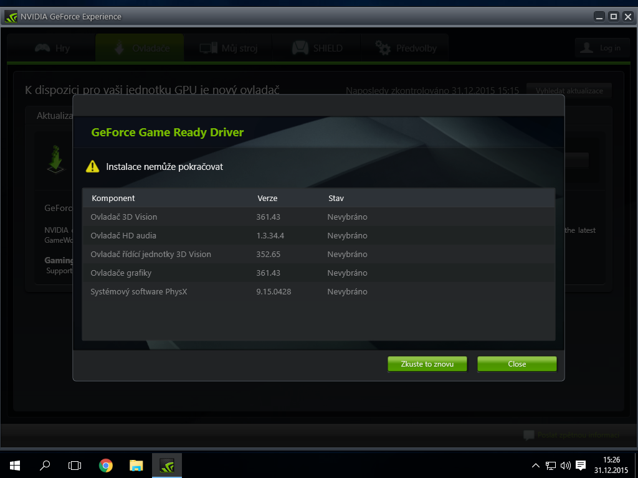The image size is (638, 478).
Task: Launch Google Chrome from taskbar
Action: coord(106,466)
